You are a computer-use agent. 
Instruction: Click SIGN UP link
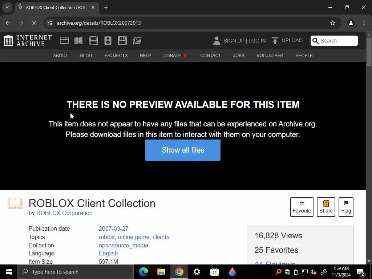click(234, 41)
